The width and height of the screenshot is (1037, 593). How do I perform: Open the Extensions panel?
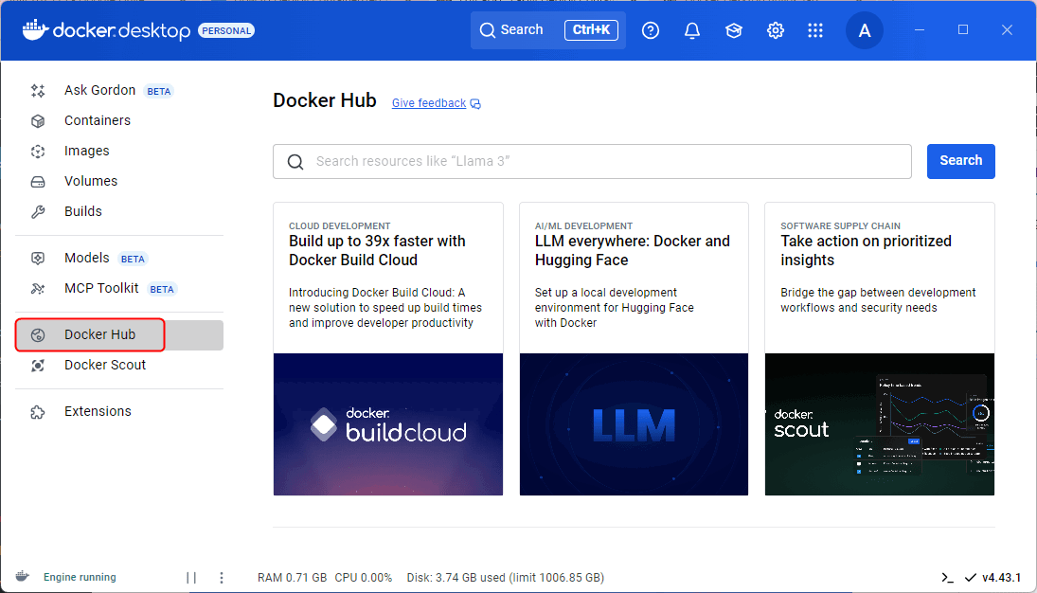(98, 411)
